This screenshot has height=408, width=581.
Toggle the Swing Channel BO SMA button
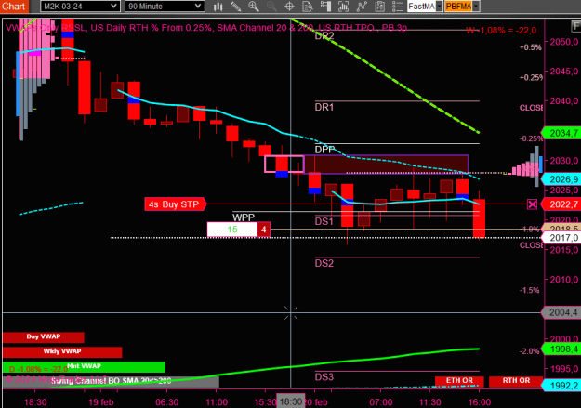point(111,381)
